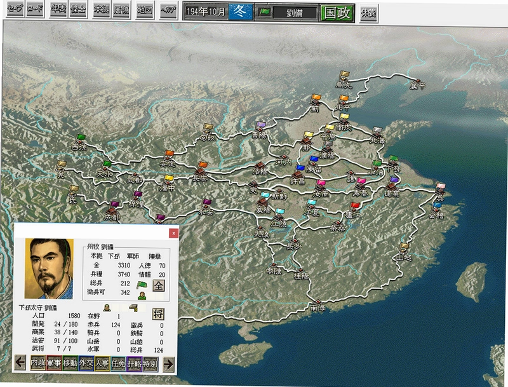Click the 劉備 ruler name field in top bar
Image resolution: width=508 pixels, height=387 pixels.
[x=295, y=13]
